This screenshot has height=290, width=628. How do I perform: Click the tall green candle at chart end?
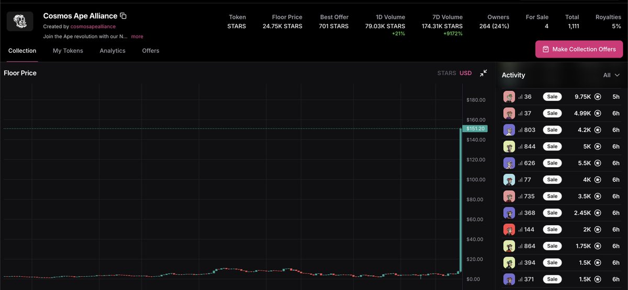click(x=460, y=200)
